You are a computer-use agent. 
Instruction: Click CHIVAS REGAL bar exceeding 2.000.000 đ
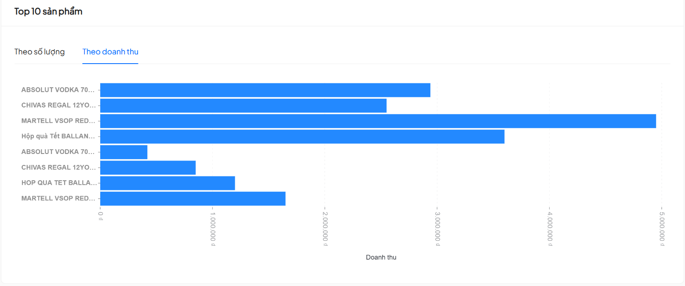(243, 106)
